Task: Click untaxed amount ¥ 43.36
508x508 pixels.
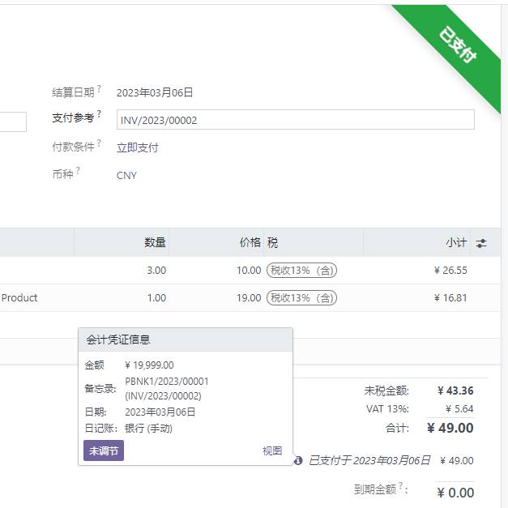Action: (x=455, y=391)
